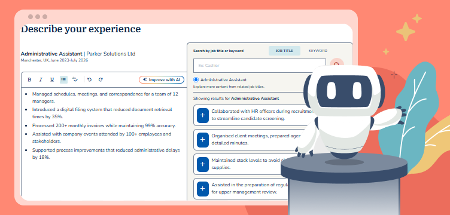Undo the last edit
450x215 pixels.
[89, 80]
